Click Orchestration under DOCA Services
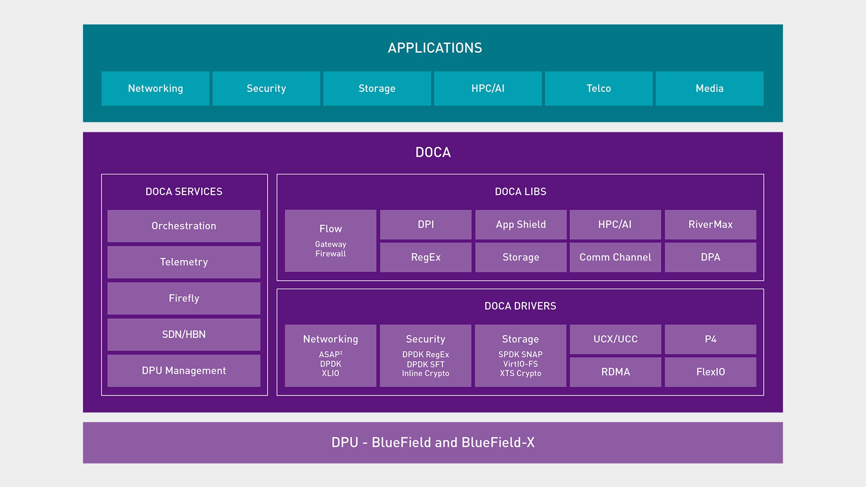Screen dimensions: 866x487 (x=184, y=226)
